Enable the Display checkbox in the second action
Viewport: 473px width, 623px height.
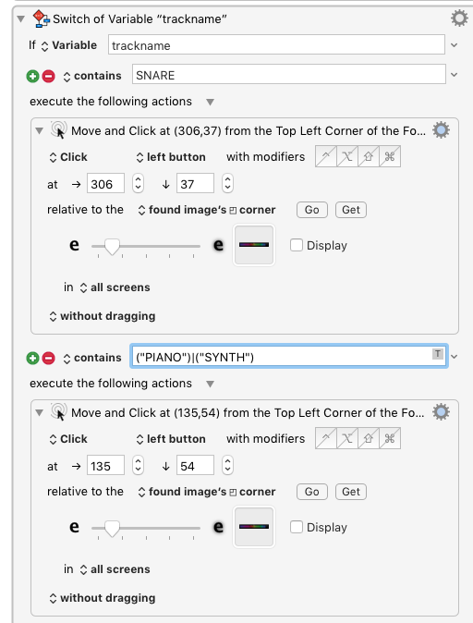click(x=297, y=527)
